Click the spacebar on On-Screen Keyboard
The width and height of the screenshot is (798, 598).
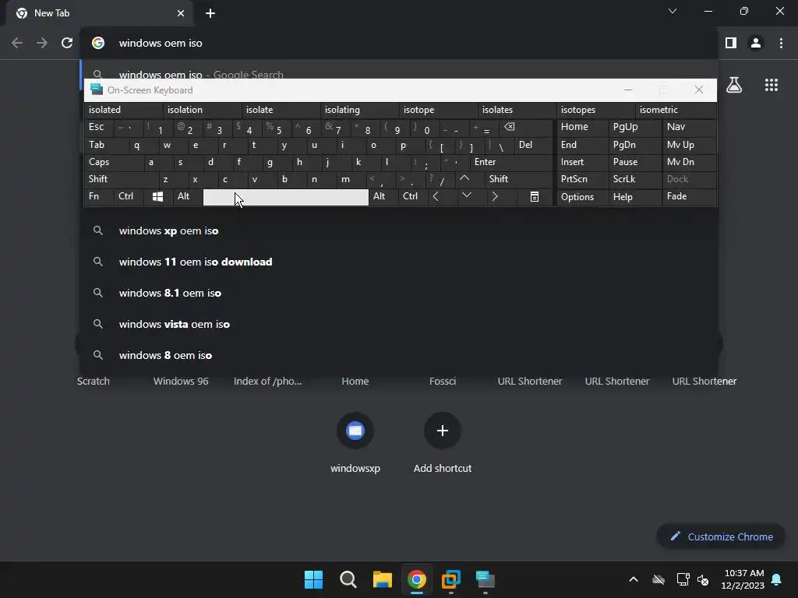click(x=285, y=197)
